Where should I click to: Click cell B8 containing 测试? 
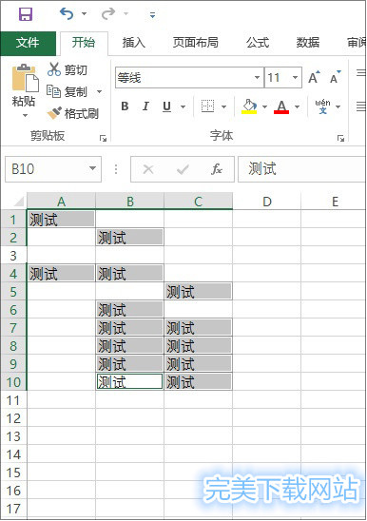tap(129, 345)
